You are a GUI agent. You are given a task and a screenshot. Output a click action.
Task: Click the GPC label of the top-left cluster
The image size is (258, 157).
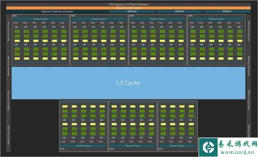point(14,16)
